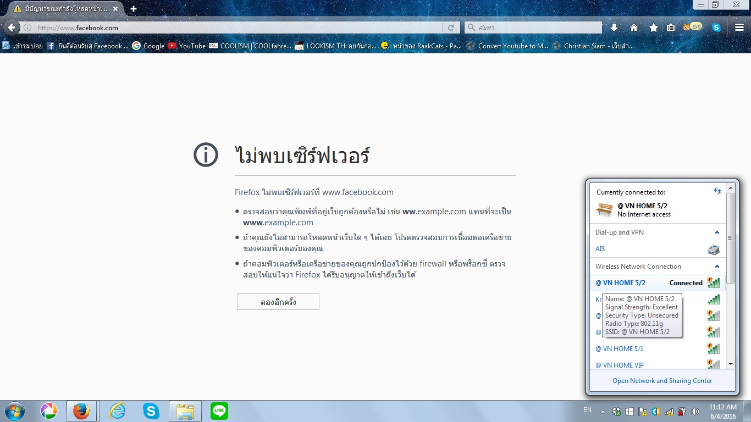This screenshot has width=751, height=422.
Task: Select the @ VN HOME VIP wireless network
Action: [x=658, y=364]
